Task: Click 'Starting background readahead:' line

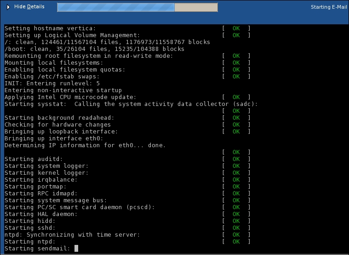Action: [59, 118]
